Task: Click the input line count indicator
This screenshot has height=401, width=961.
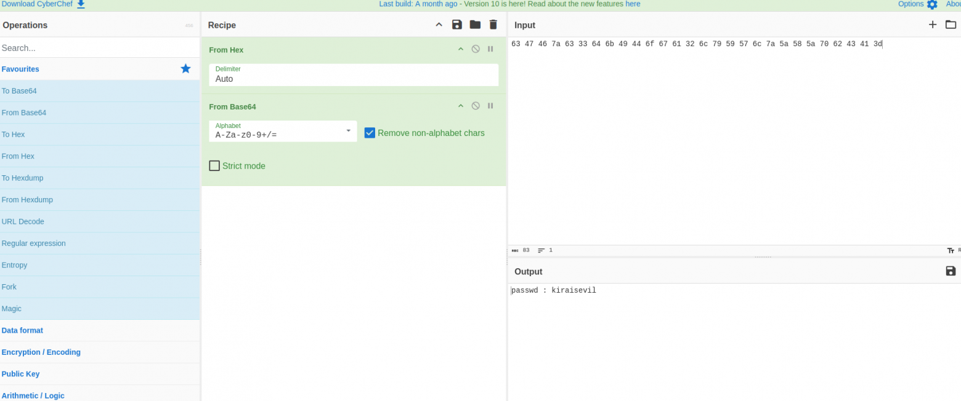Action: [x=545, y=250]
